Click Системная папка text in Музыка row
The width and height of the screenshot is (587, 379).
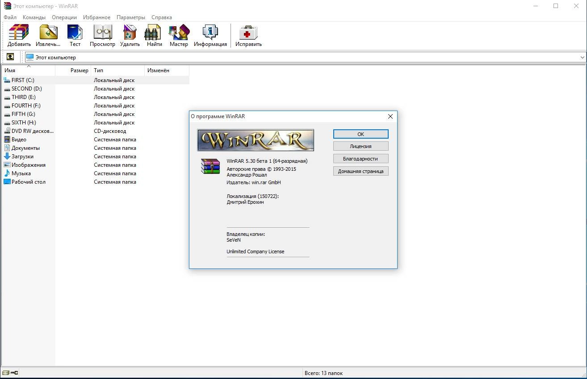pyautogui.click(x=115, y=173)
